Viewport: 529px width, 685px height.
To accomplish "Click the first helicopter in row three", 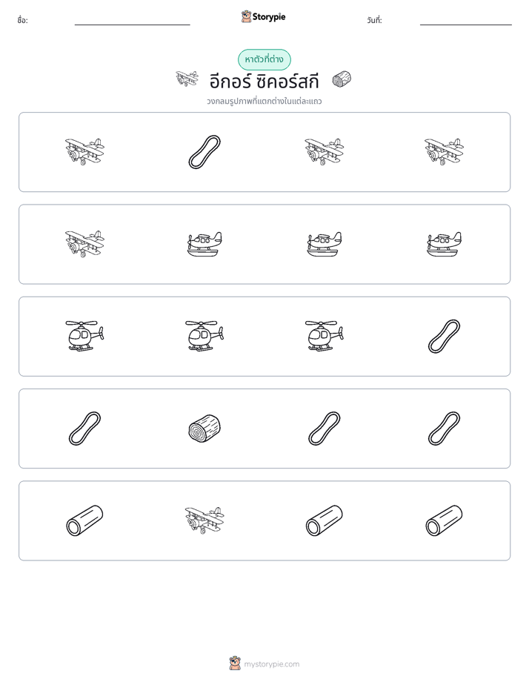I will pyautogui.click(x=84, y=336).
